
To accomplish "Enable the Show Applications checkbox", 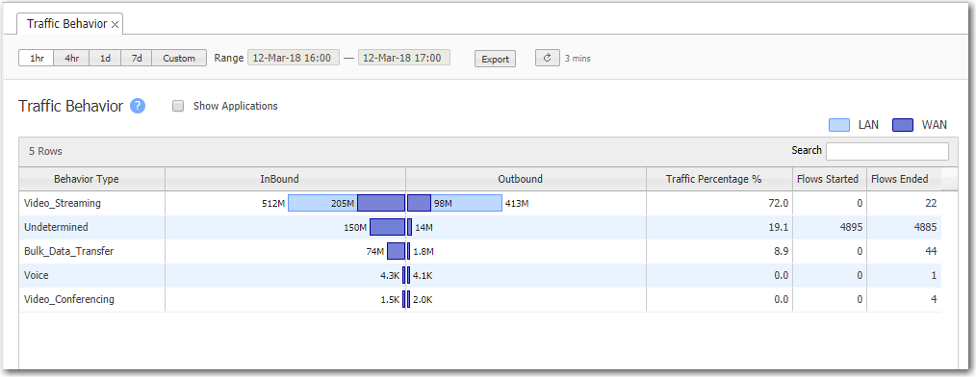I will [178, 106].
